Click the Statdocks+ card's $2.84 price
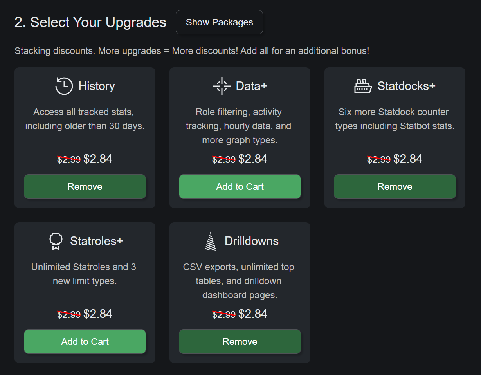 tap(408, 159)
